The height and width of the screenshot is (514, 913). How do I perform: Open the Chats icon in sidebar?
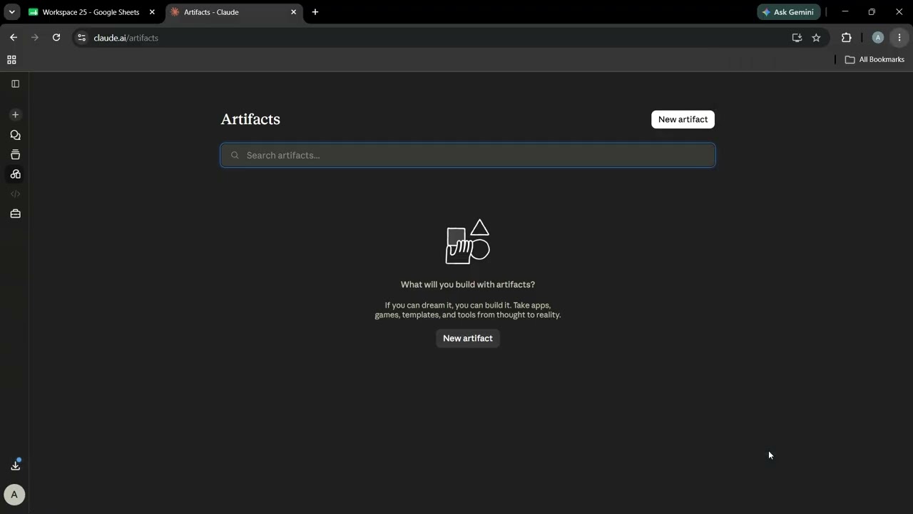click(15, 135)
